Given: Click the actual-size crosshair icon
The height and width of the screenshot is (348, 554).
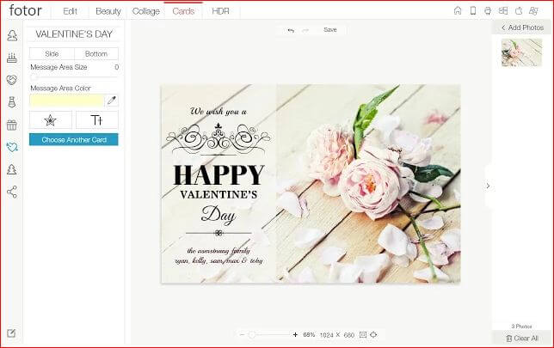Looking at the screenshot, I should (374, 334).
